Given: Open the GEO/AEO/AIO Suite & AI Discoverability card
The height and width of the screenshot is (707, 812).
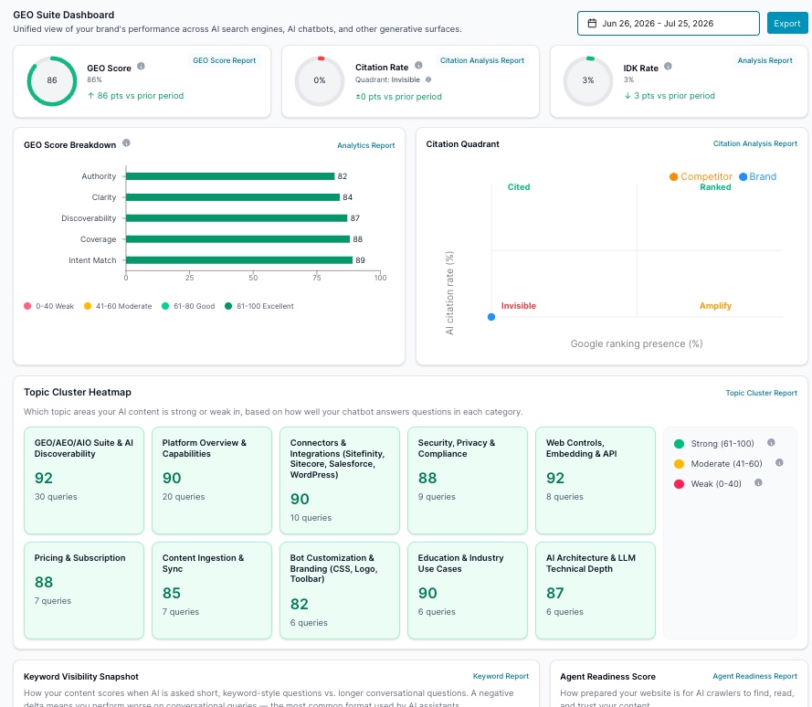Looking at the screenshot, I should 84,480.
